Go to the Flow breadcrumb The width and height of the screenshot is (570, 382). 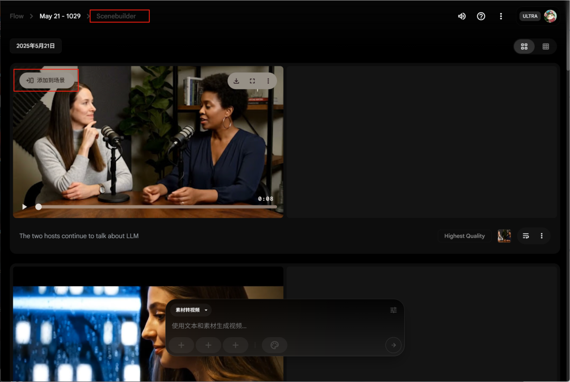coord(17,16)
